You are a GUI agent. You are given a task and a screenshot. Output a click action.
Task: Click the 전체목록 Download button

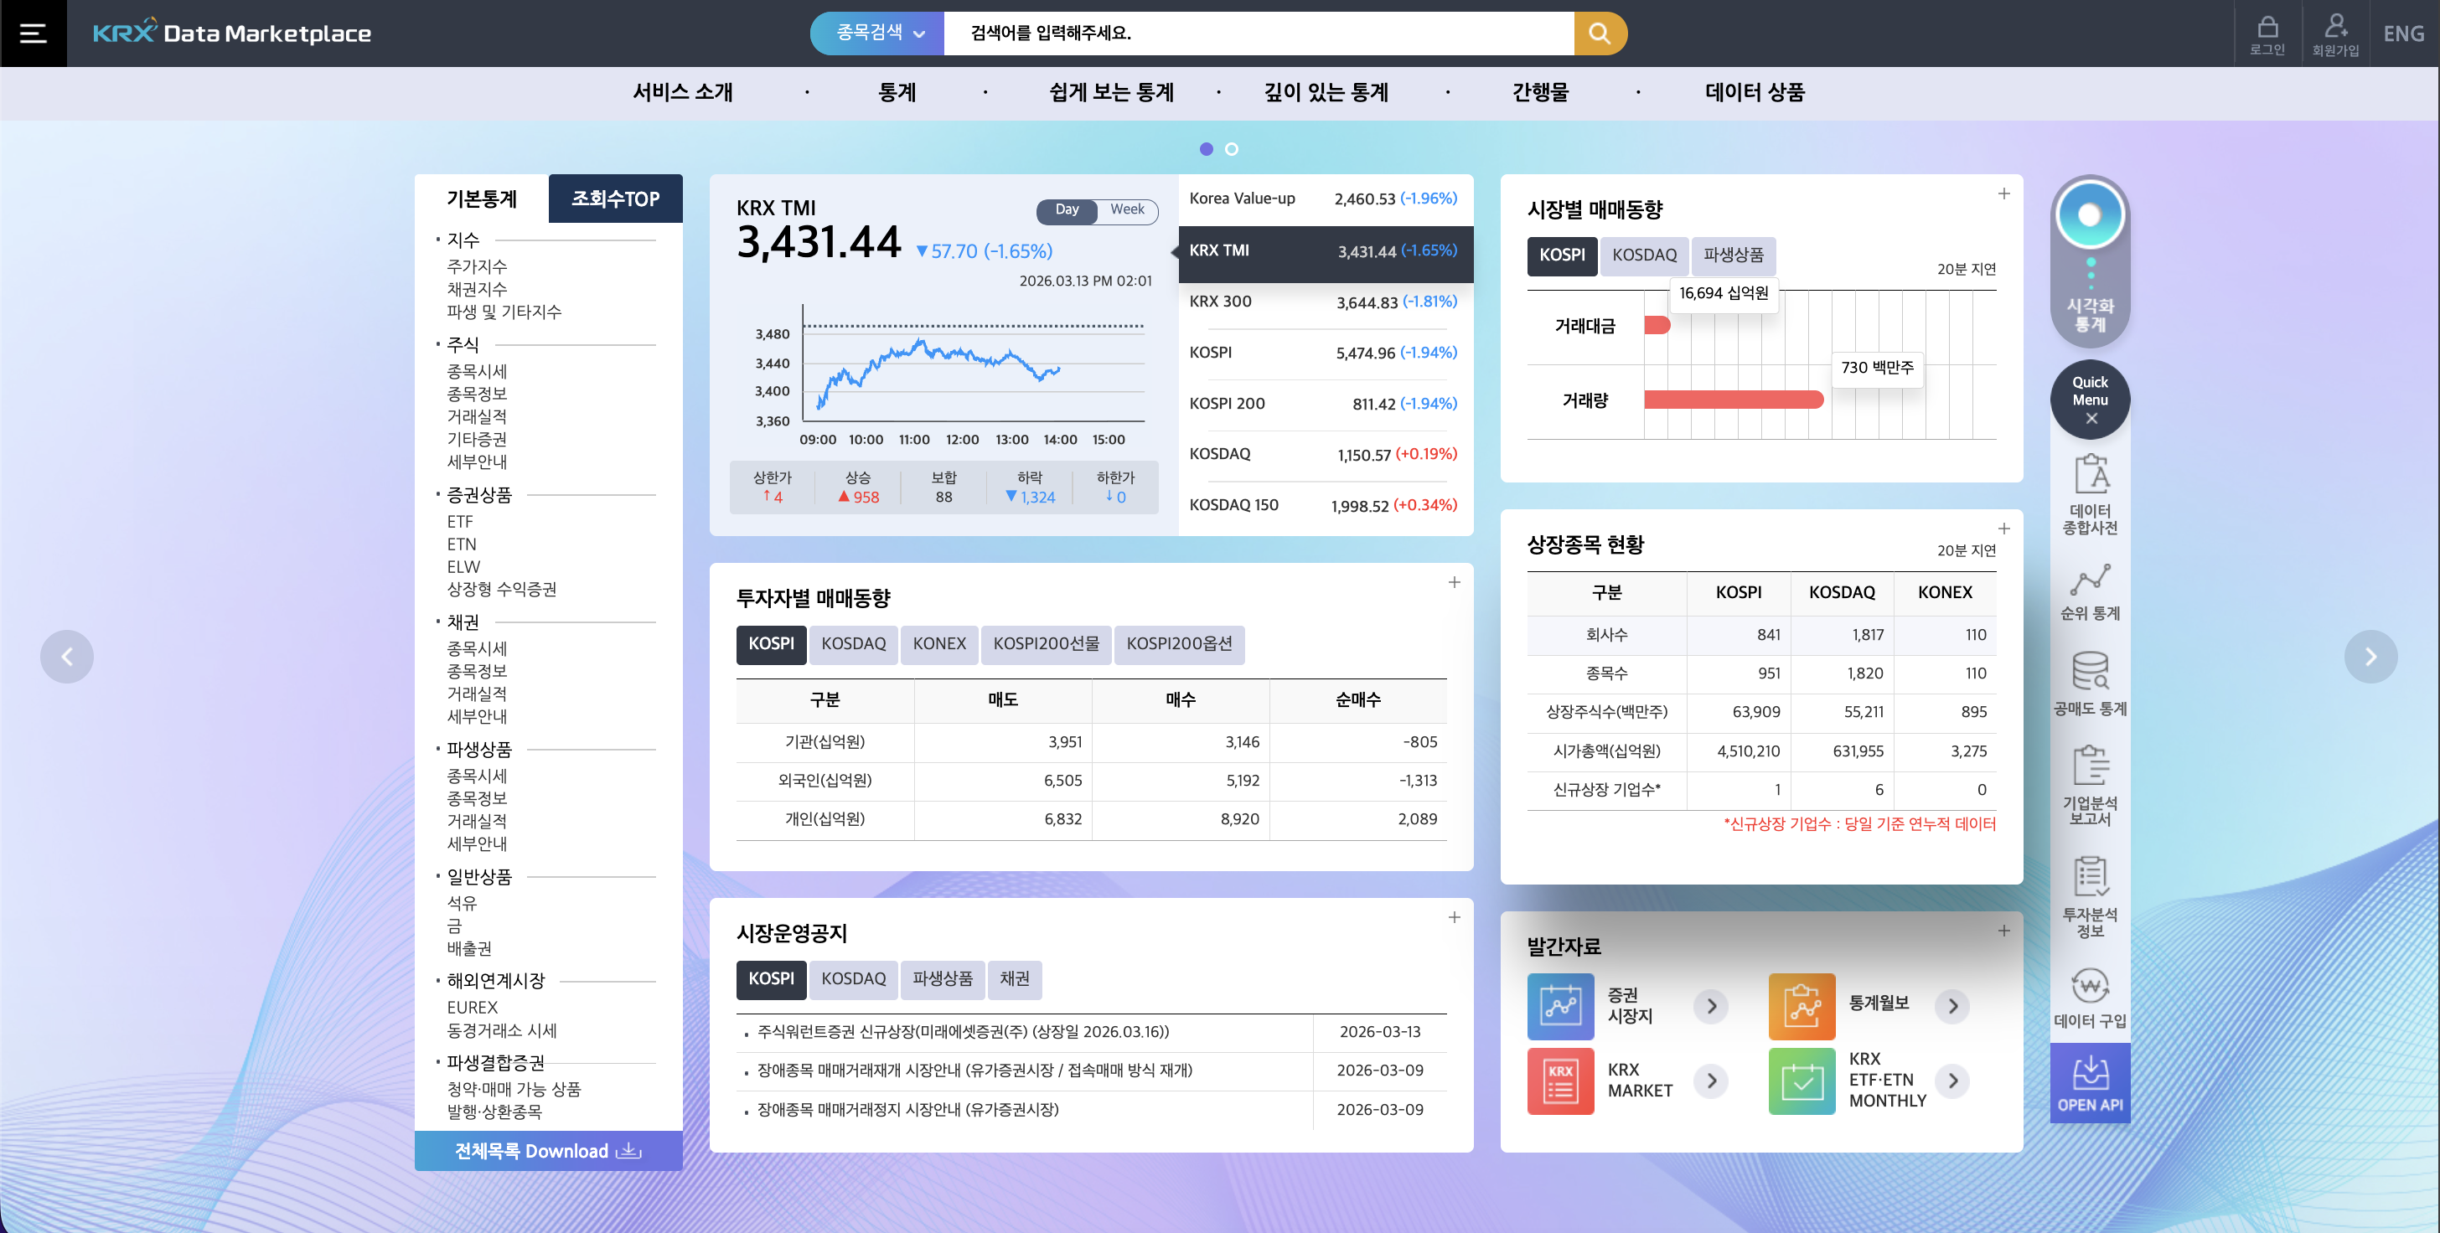[x=547, y=1151]
